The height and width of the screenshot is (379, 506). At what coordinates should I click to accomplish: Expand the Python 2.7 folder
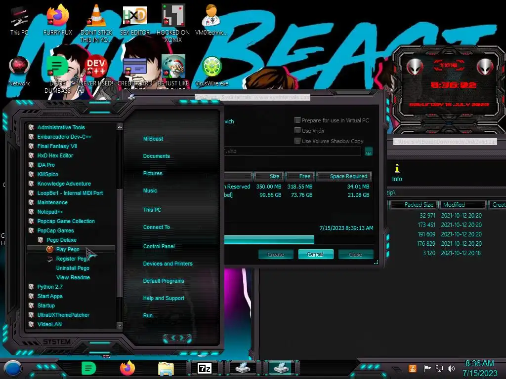[x=50, y=287]
